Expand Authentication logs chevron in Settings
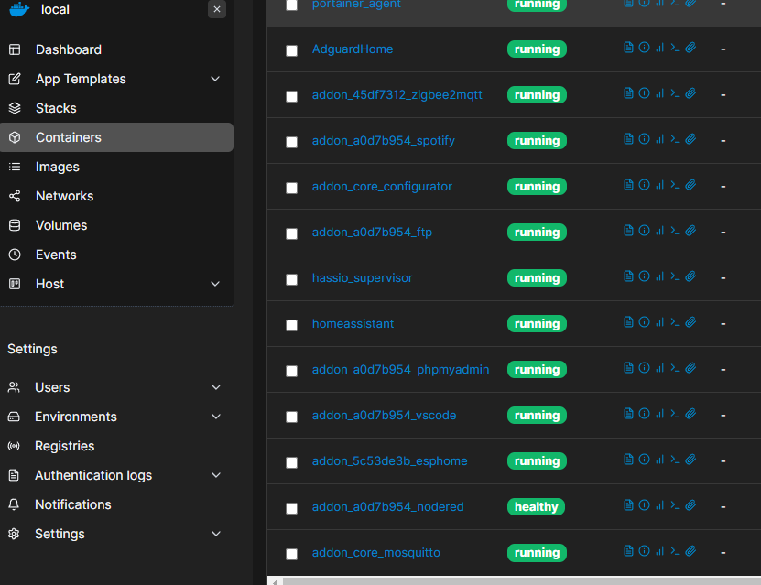This screenshot has height=585, width=761. [x=216, y=475]
